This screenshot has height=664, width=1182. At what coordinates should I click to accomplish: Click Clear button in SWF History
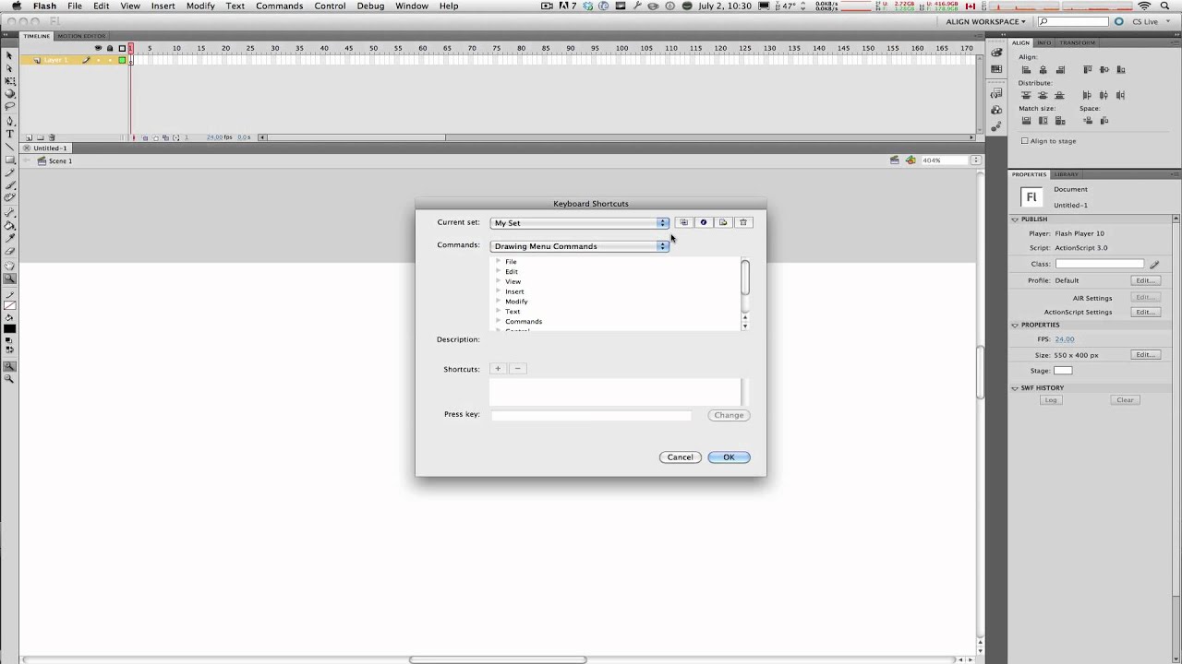[x=1125, y=400]
